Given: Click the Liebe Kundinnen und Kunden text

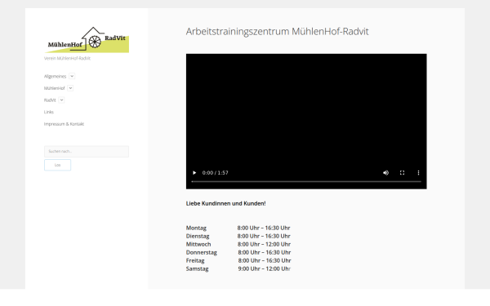Looking at the screenshot, I should pos(226,203).
